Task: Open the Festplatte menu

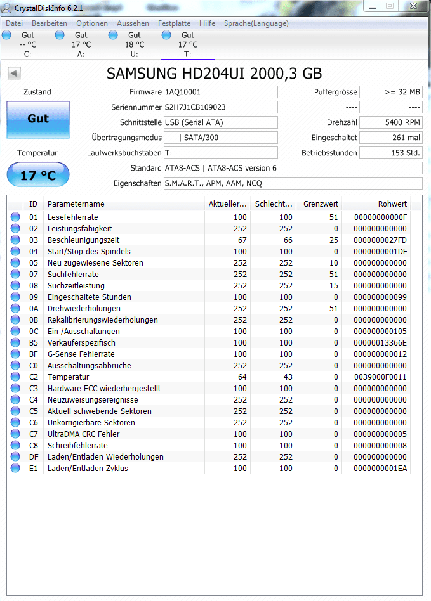Action: tap(174, 23)
